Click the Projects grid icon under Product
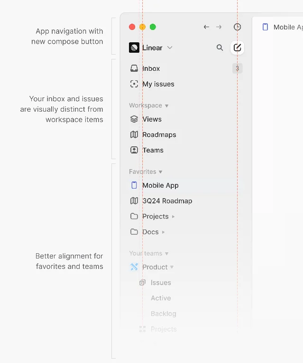 (142, 329)
